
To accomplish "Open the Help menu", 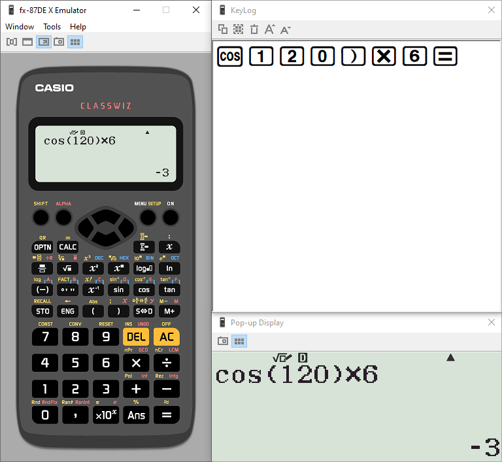I will 78,27.
